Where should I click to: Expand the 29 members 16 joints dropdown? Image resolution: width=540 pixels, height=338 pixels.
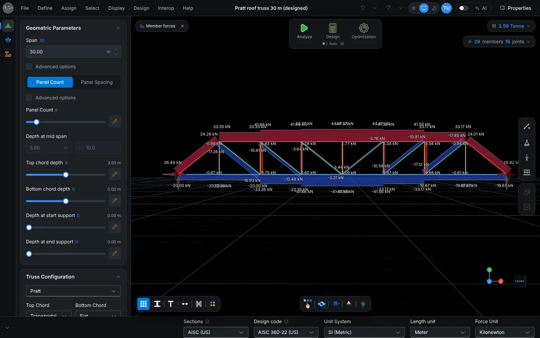(x=499, y=42)
